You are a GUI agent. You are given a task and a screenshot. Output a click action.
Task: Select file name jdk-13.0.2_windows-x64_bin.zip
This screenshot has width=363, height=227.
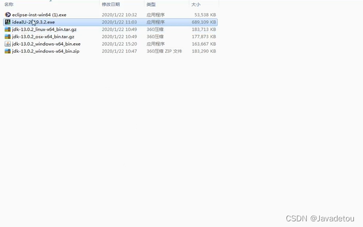point(45,51)
